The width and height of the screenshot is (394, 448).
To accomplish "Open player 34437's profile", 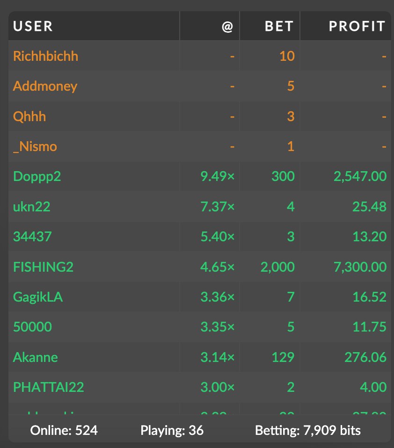I will [32, 237].
